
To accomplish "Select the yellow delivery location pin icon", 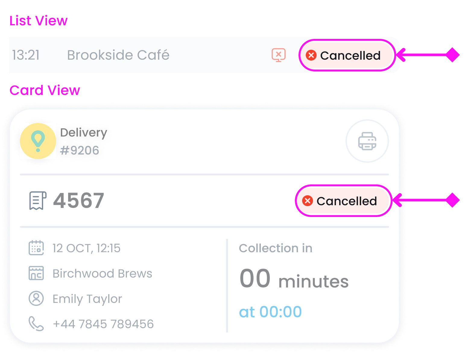I will coord(38,141).
